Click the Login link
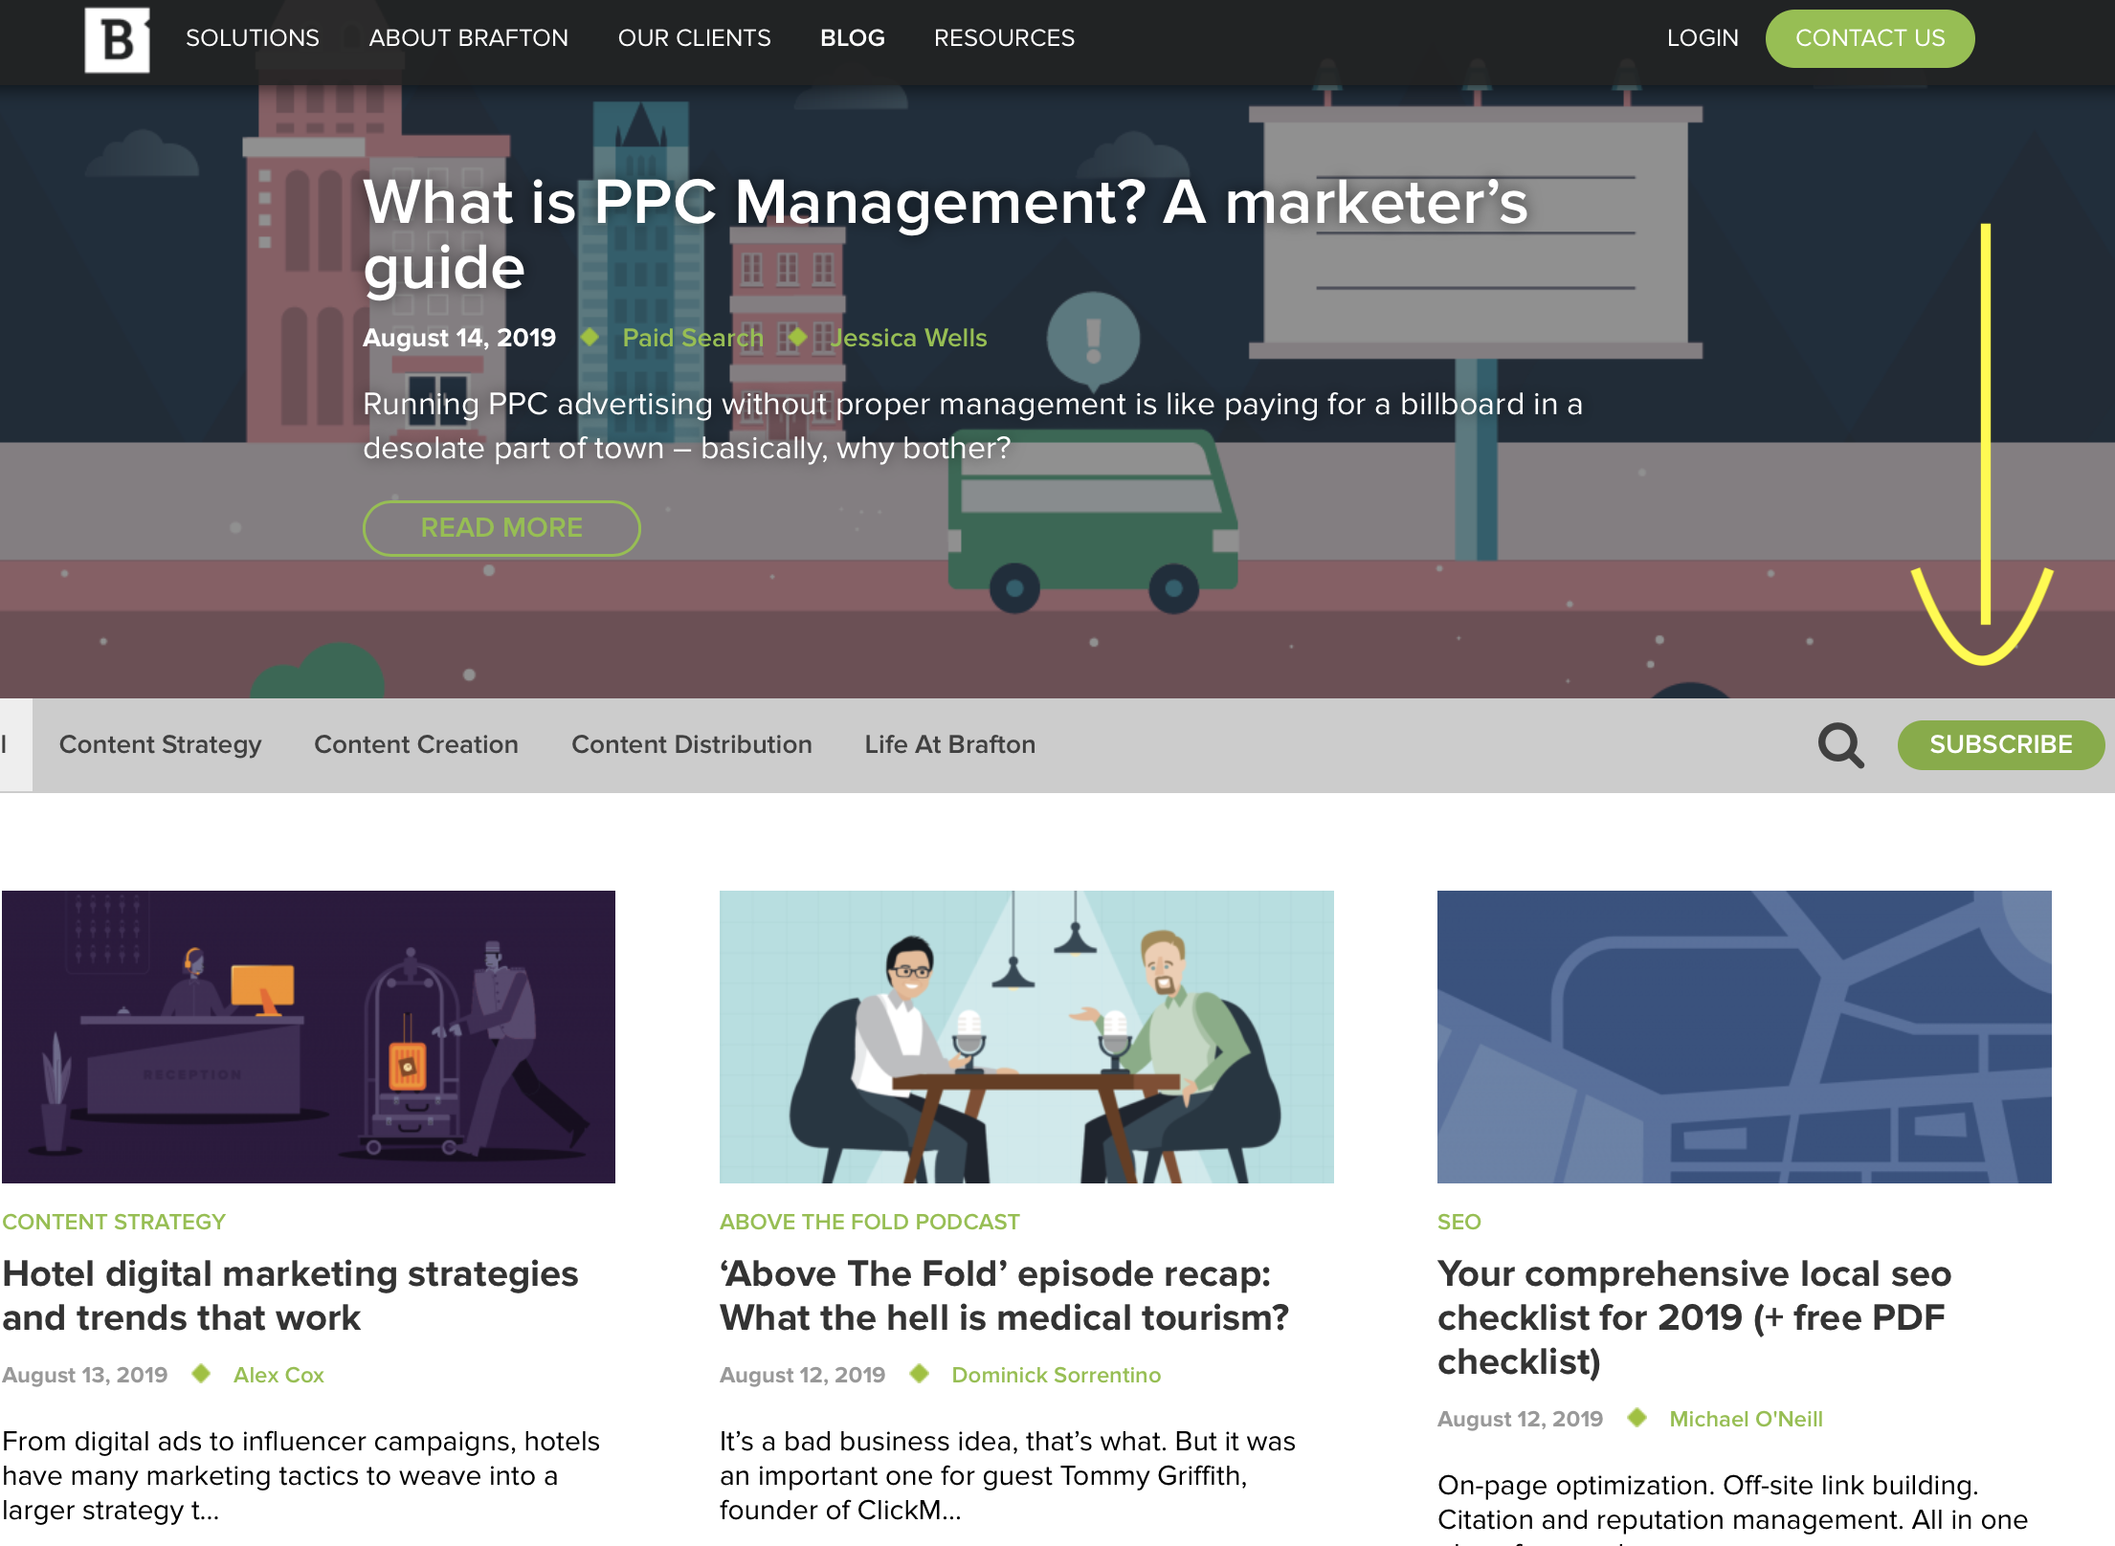Screen dimensions: 2115x1546 point(1702,38)
